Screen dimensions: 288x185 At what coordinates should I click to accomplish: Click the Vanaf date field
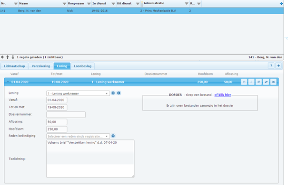point(57,100)
